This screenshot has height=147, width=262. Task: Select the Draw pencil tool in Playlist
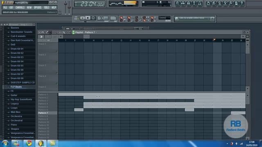tap(47, 32)
